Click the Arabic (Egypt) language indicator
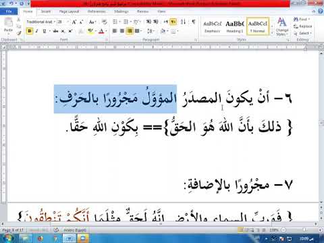The height and width of the screenshot is (243, 324). point(75,230)
